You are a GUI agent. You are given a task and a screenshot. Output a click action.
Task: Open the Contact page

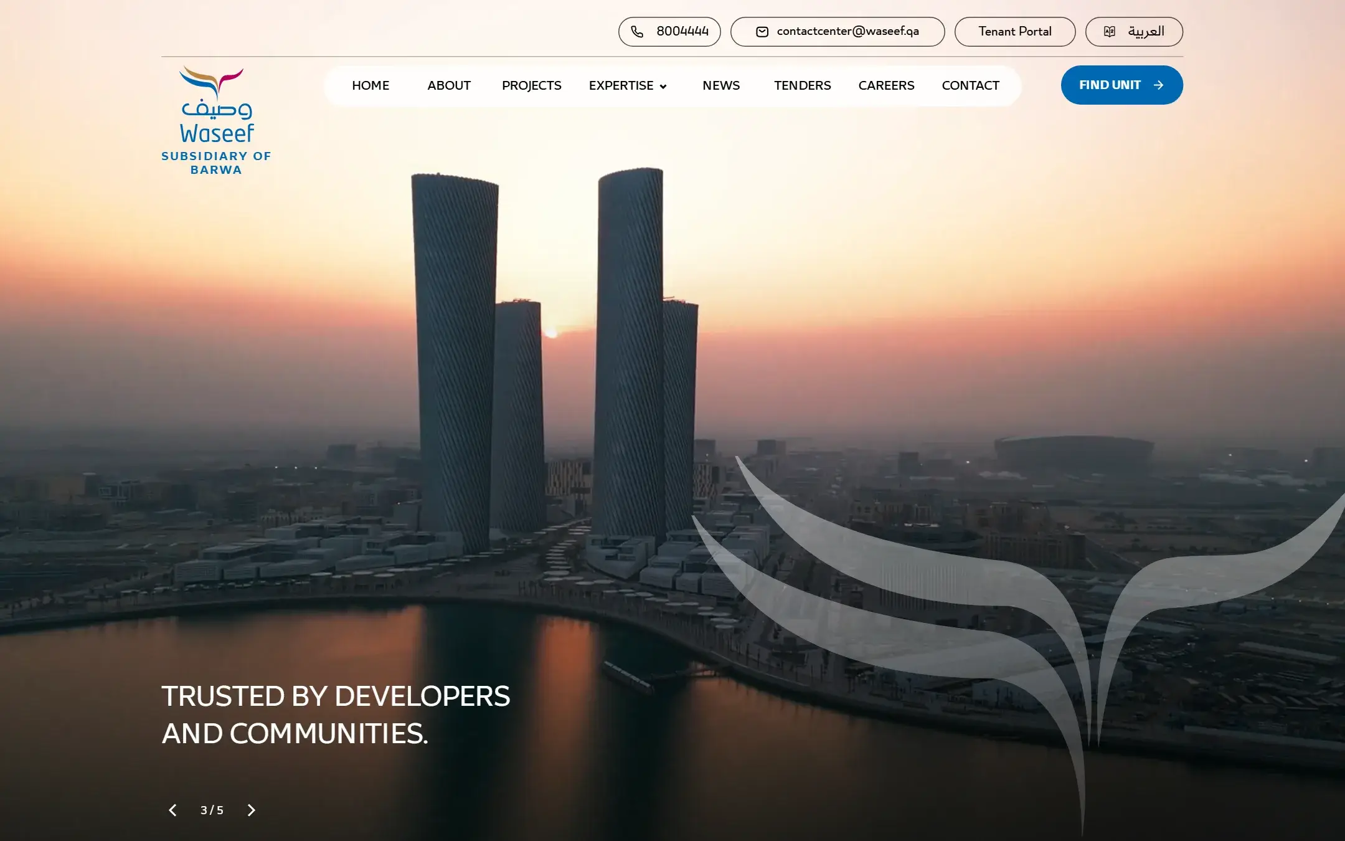pyautogui.click(x=971, y=85)
